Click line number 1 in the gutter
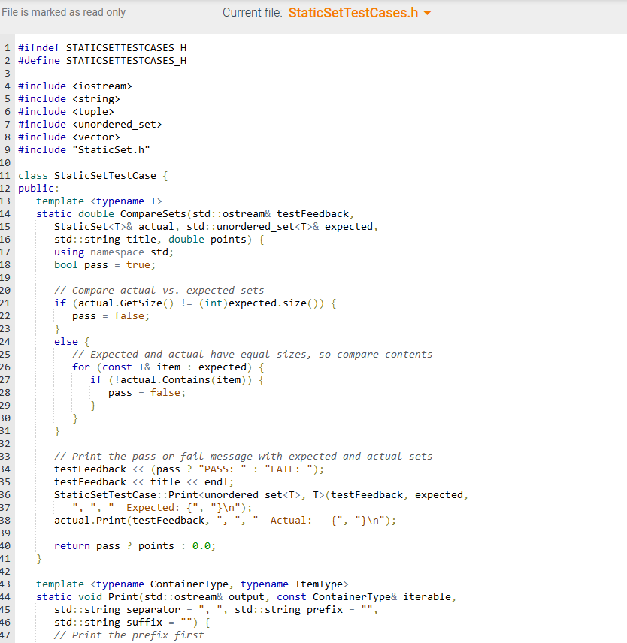627x643 pixels. [7, 47]
